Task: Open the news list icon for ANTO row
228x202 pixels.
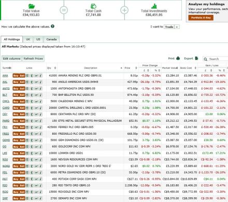Action: (x=27, y=89)
